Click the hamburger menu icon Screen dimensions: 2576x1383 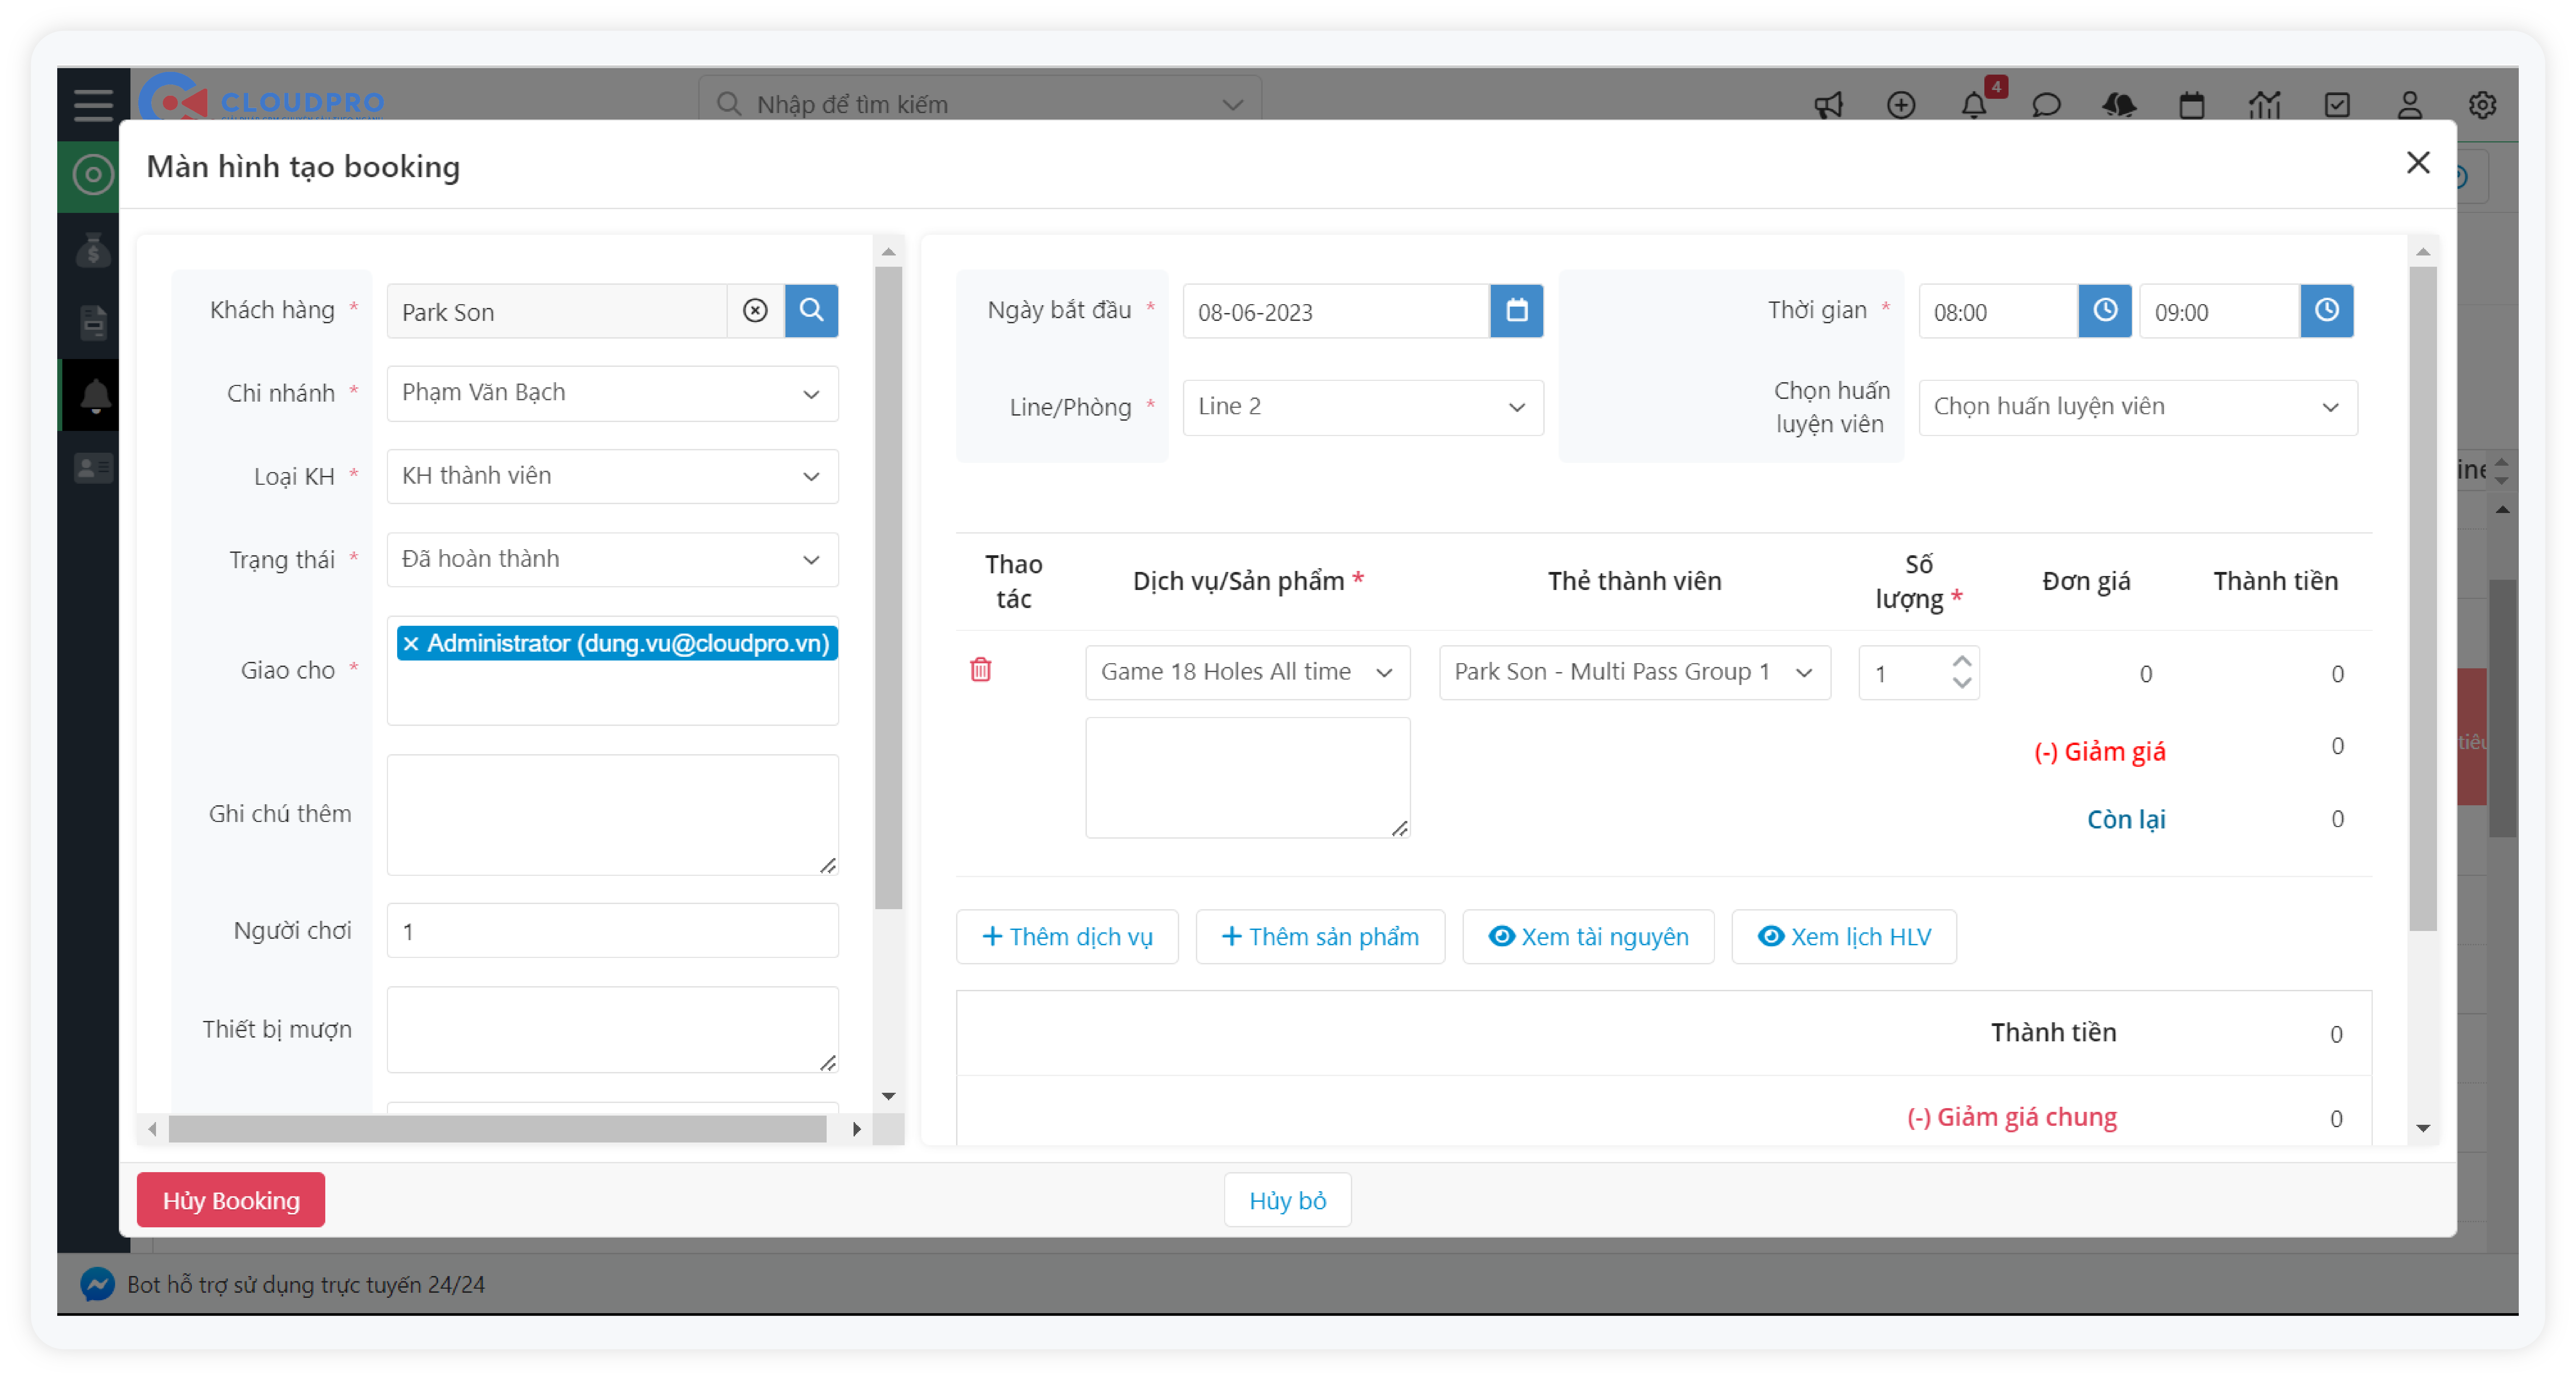[x=93, y=104]
